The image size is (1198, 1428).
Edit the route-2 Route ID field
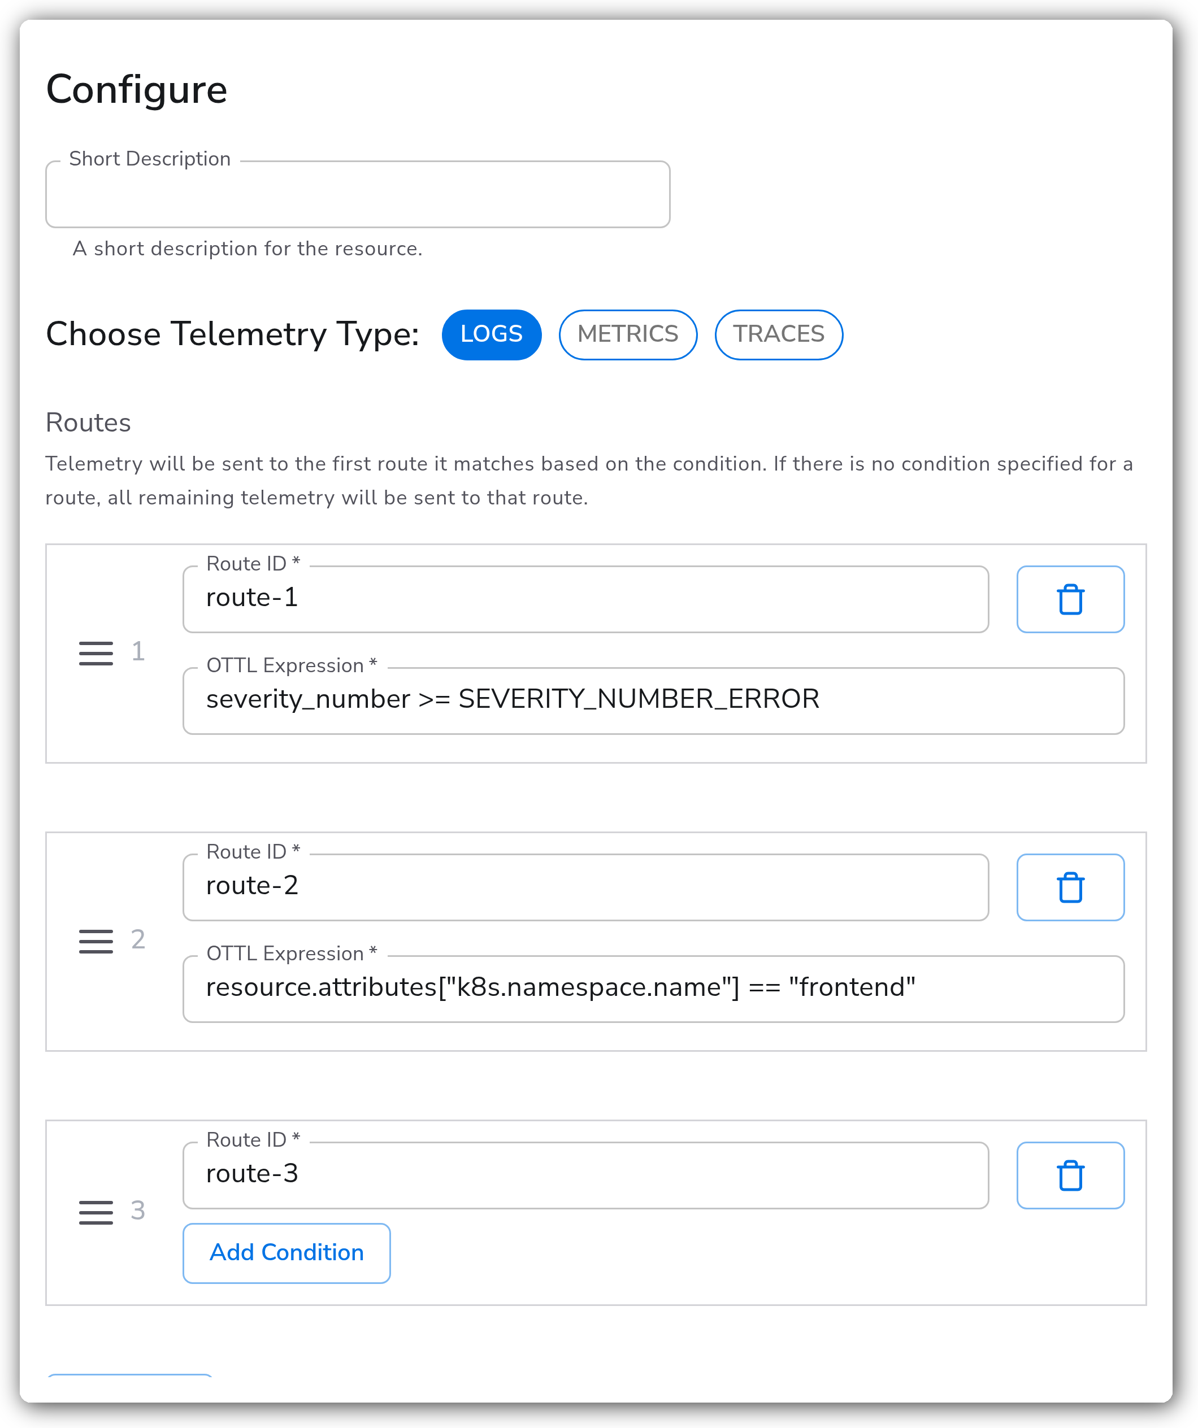[586, 887]
